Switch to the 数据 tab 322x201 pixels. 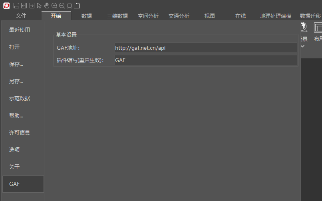(x=87, y=16)
